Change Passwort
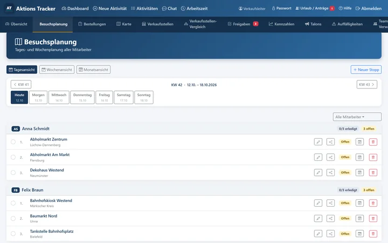This screenshot has height=243, width=388. coord(282,8)
